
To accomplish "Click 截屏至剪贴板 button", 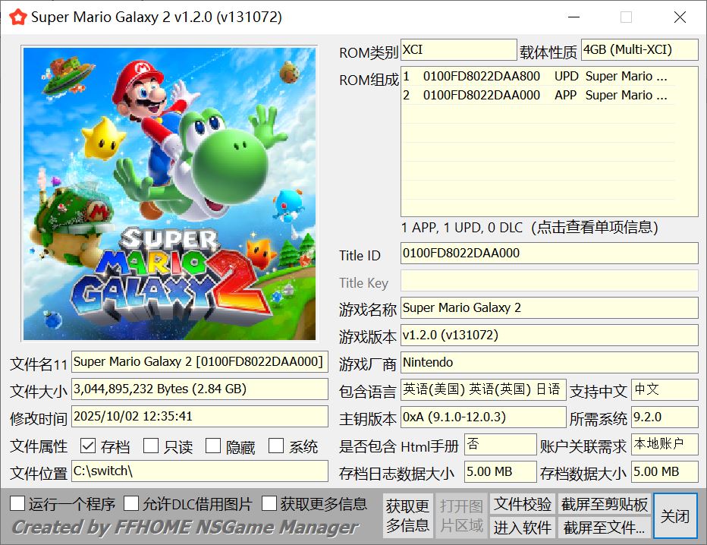I will 605,504.
